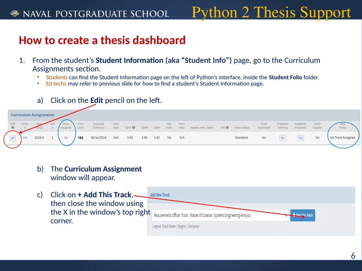
Task: Click the SFS info icon
Action: coord(227,127)
